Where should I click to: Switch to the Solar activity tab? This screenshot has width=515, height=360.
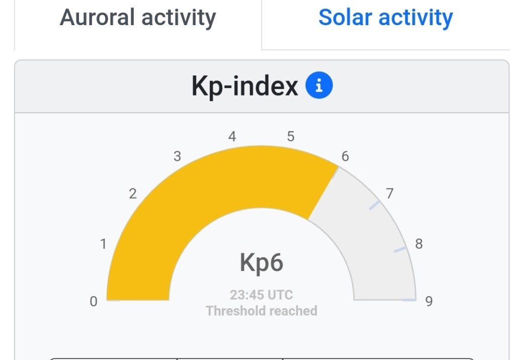point(386,18)
